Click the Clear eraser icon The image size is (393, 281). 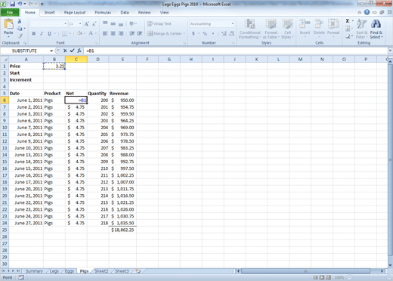point(348,36)
